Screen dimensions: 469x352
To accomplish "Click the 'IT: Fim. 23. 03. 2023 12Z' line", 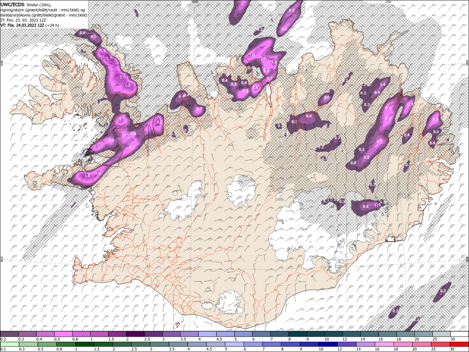I will 22,20.
